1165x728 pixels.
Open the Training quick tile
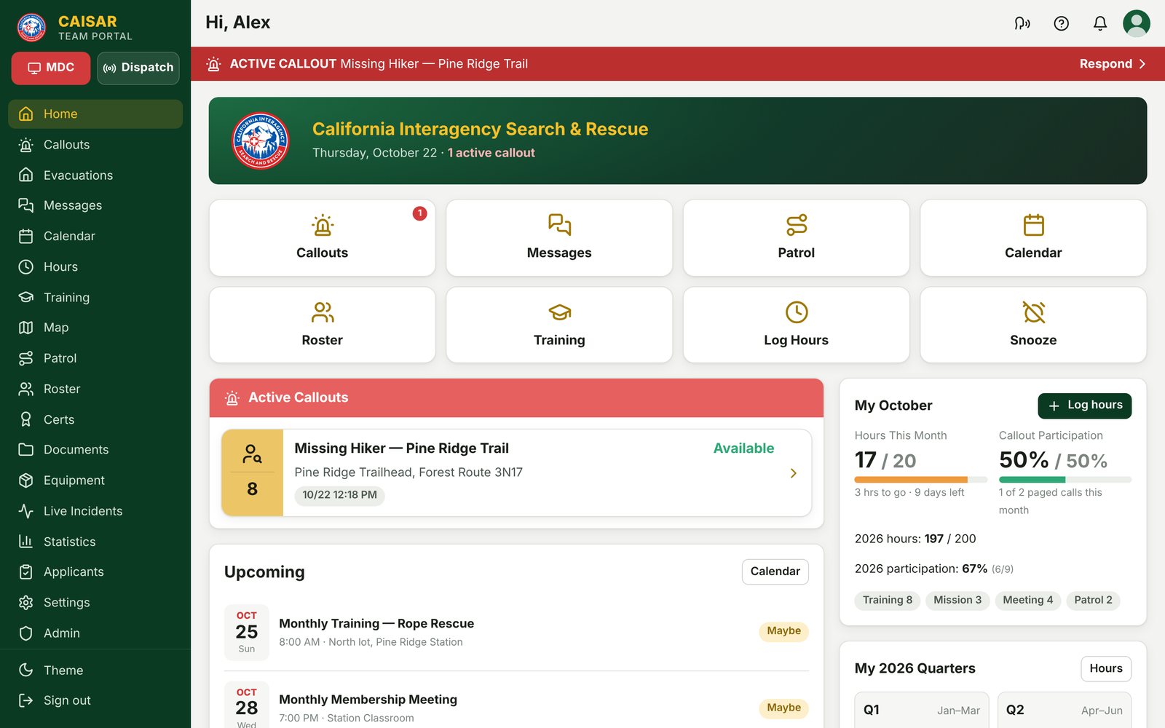[x=559, y=325]
